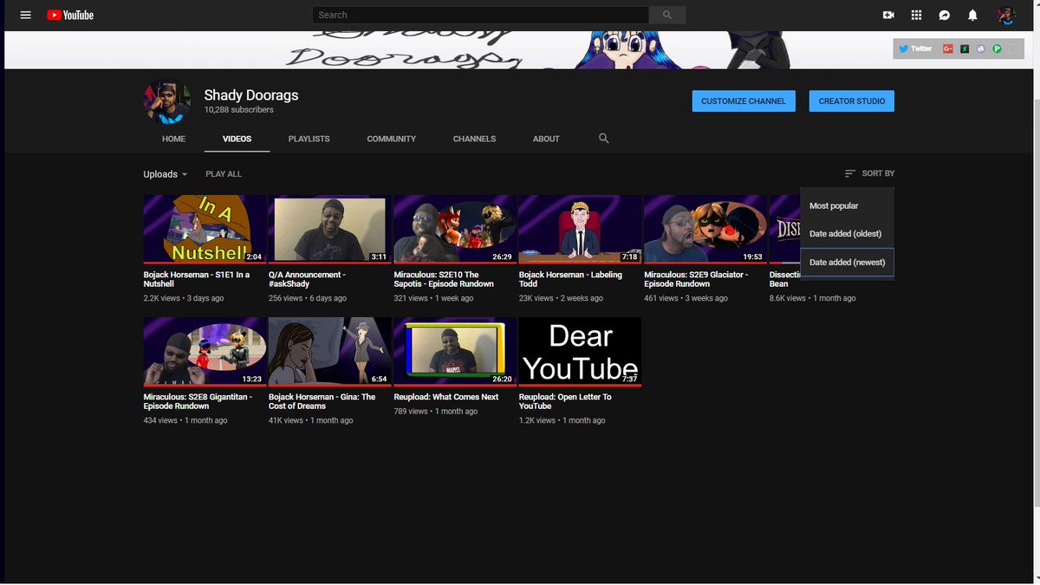This screenshot has width=1040, height=585.
Task: Switch to the HOME tab
Action: point(173,139)
